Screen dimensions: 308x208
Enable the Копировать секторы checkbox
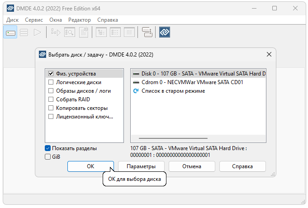coord(51,108)
